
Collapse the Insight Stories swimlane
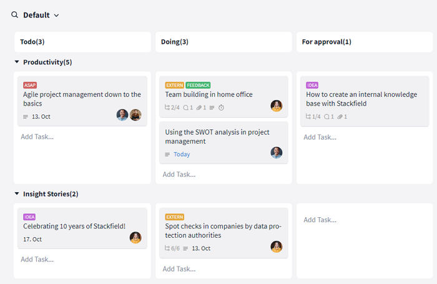click(x=17, y=193)
